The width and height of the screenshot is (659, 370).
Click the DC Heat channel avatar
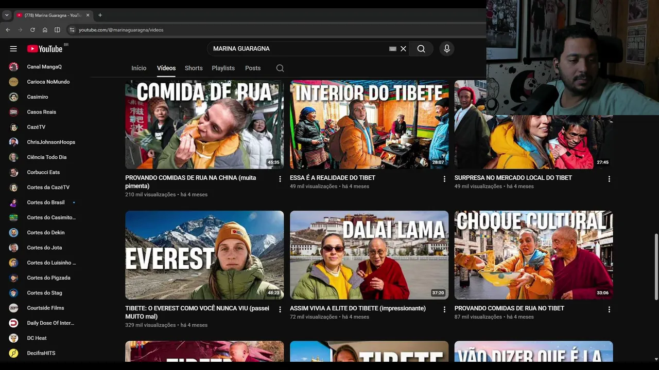point(14,338)
